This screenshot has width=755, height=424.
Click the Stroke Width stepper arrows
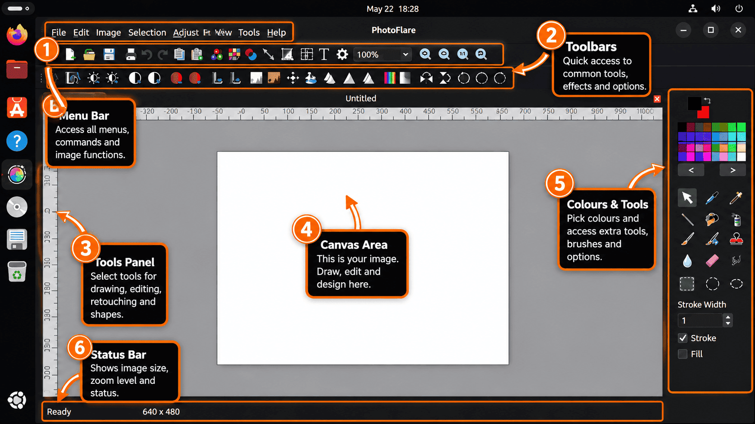727,320
